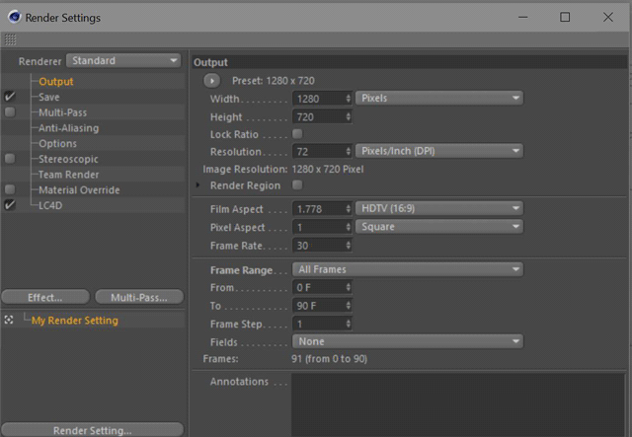Image resolution: width=632 pixels, height=437 pixels.
Task: Maximize the Render Settings window
Action: click(x=565, y=17)
